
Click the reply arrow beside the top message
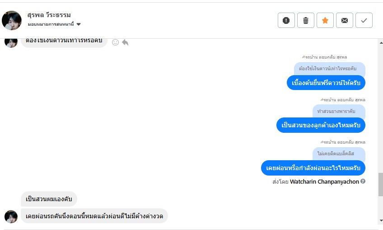[125, 42]
